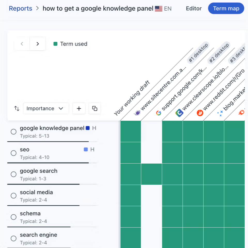The image size is (248, 248).
Task: Select the google knowledge panel radio circle
Action: click(x=14, y=132)
